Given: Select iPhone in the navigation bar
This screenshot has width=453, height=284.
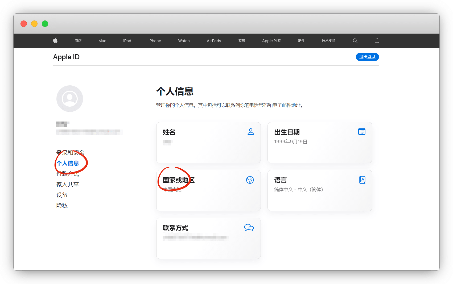Looking at the screenshot, I should 155,41.
